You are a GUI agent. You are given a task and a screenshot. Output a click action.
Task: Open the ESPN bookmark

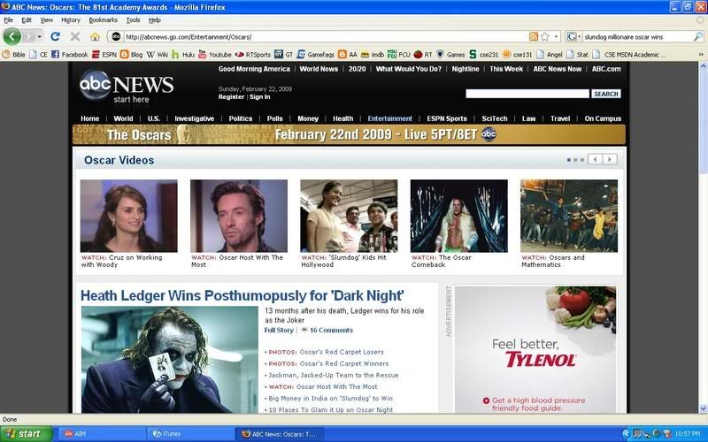(x=104, y=55)
